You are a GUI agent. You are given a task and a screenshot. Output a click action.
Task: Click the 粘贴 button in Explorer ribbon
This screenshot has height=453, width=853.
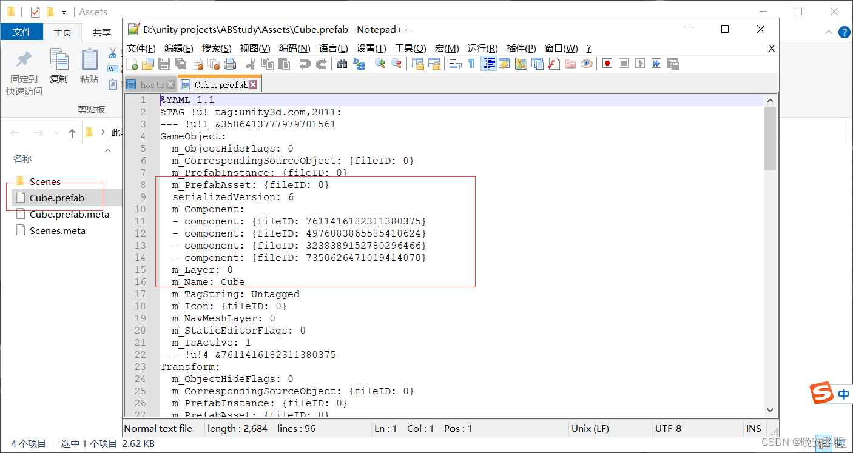pyautogui.click(x=89, y=67)
